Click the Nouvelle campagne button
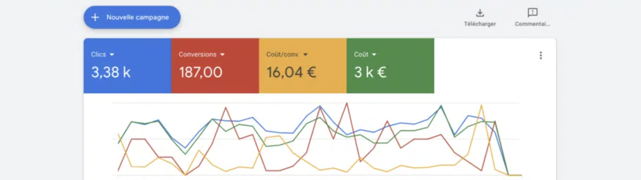The height and width of the screenshot is (180, 641). (132, 17)
